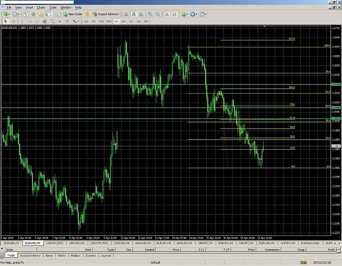
Task: Select the Equidistant Channel tool
Action: point(45,21)
